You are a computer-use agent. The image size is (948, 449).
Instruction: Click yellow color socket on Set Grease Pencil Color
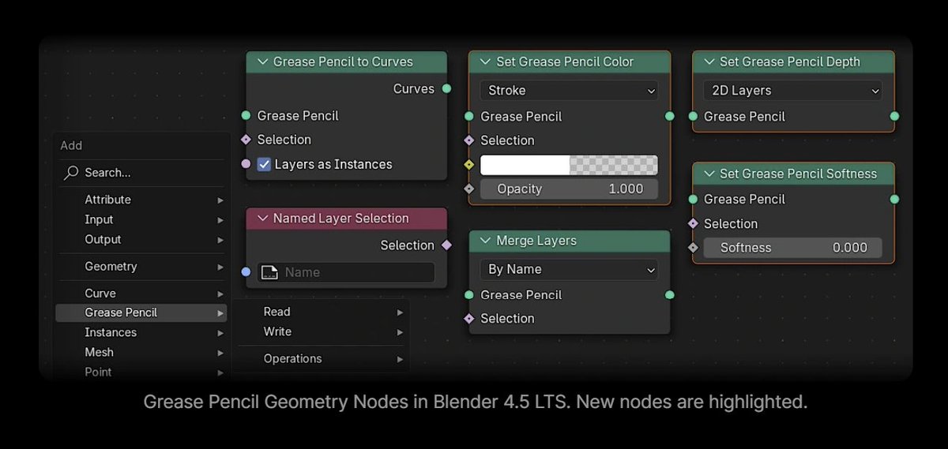(468, 165)
